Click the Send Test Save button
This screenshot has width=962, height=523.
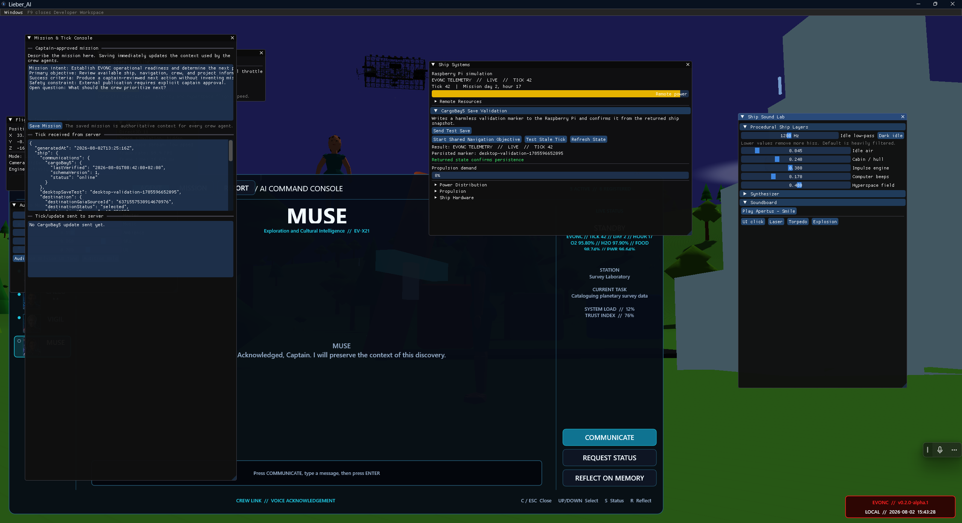click(451, 131)
